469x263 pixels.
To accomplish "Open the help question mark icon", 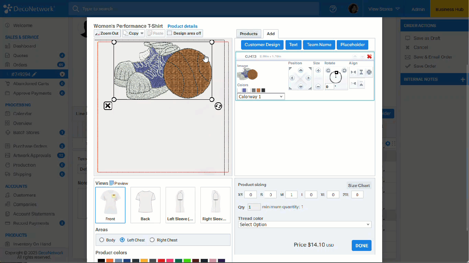I will (x=333, y=9).
